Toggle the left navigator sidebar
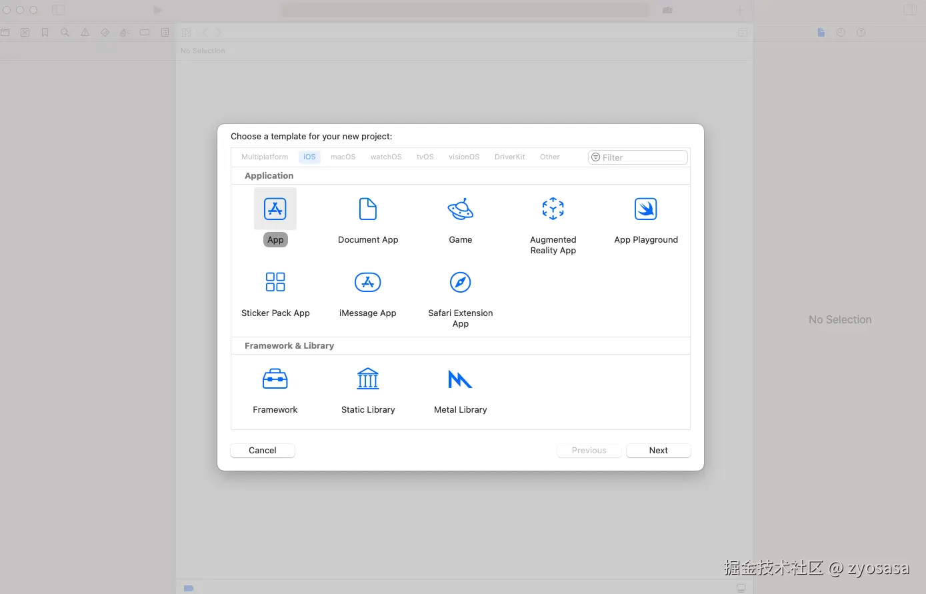This screenshot has width=926, height=594. [59, 10]
